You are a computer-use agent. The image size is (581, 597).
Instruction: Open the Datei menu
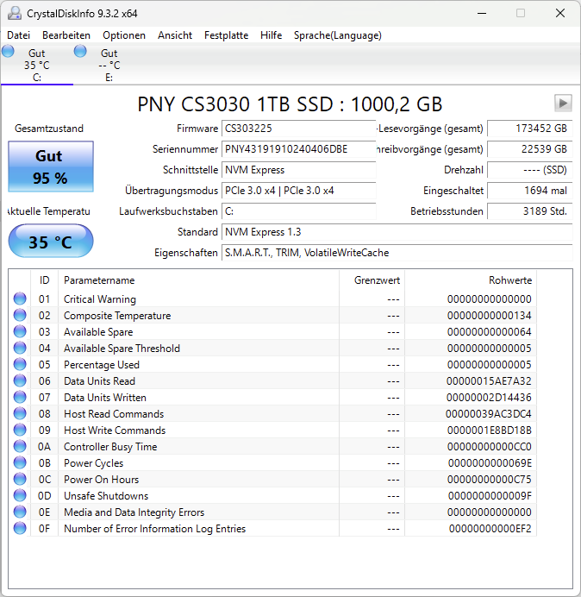18,35
